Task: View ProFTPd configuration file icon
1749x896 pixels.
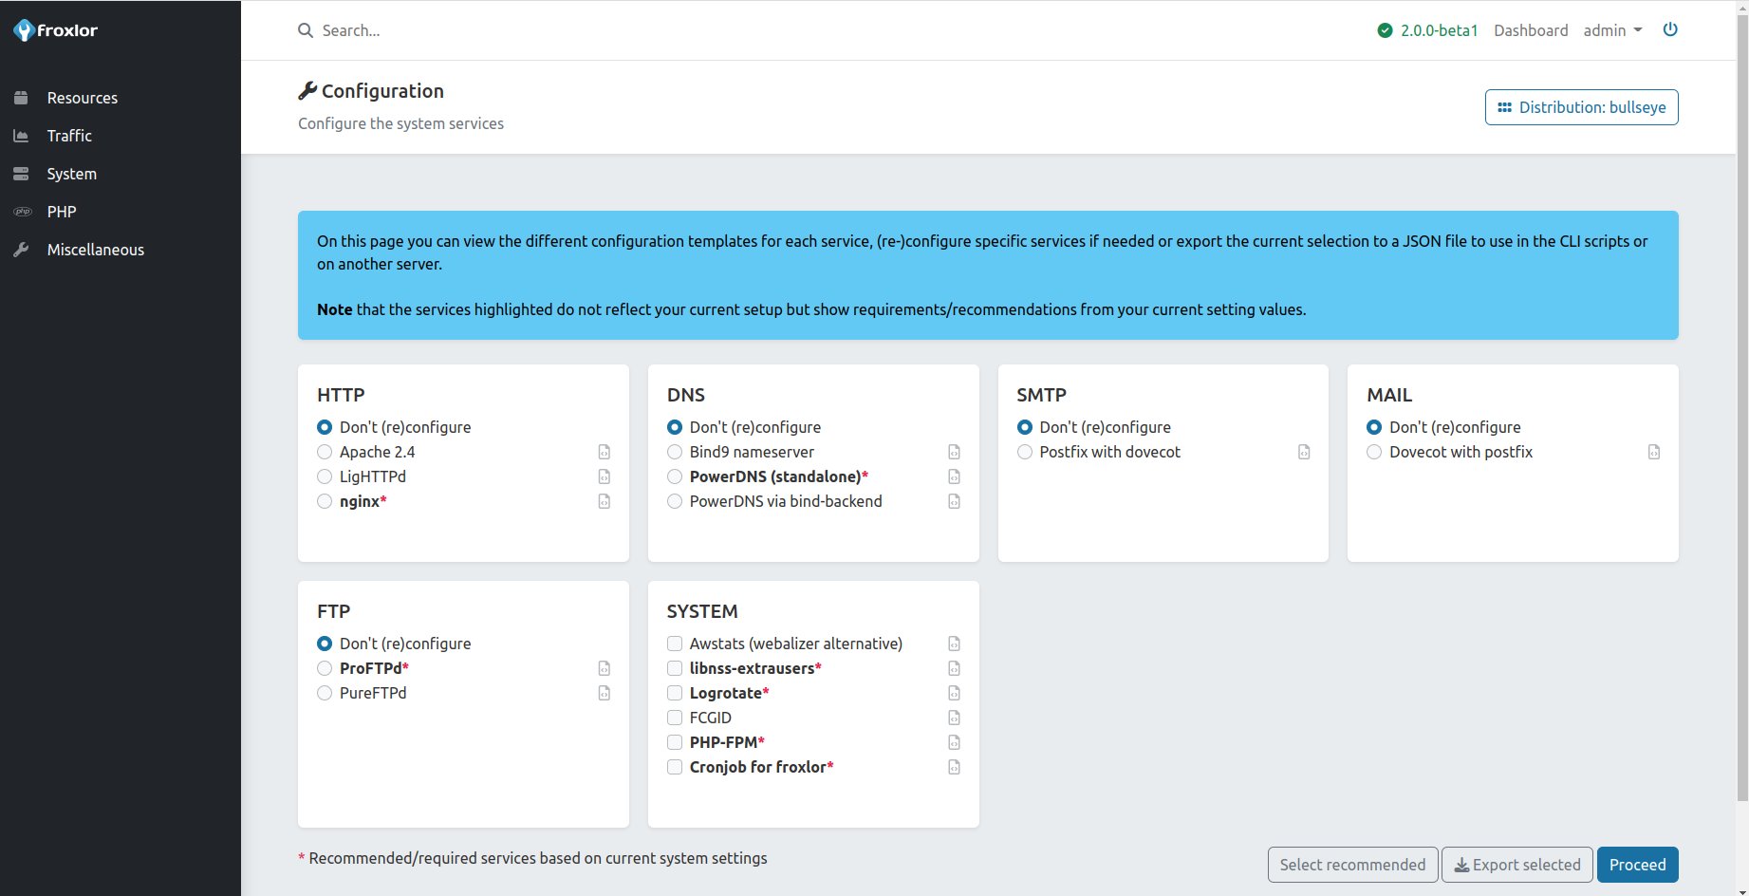Action: (605, 668)
